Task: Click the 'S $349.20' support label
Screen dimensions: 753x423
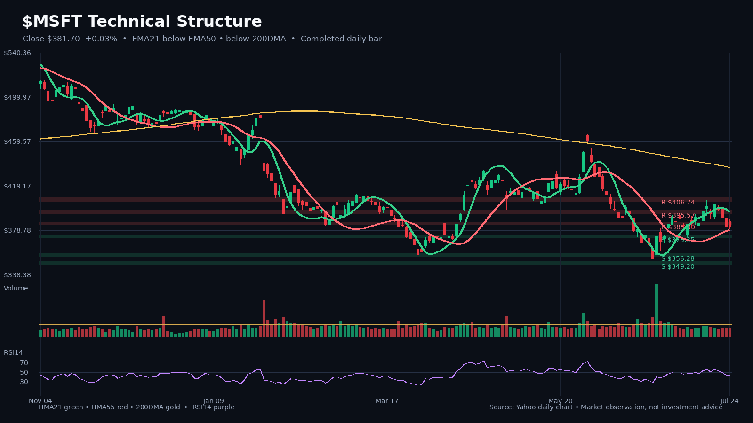Action: [x=678, y=266]
